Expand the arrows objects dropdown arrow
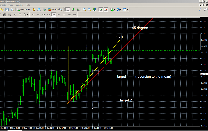The width and height of the screenshot is (208, 131). tap(28, 15)
